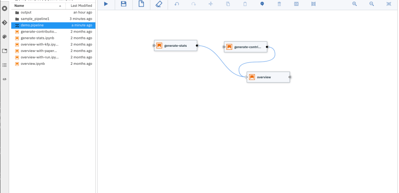The image size is (399, 193).
Task: Add a comment using the speech bubble icon
Action: (x=262, y=4)
